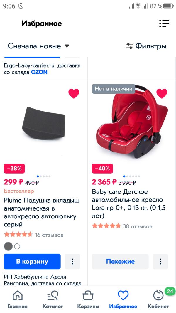This screenshot has width=176, height=313.
Task: Open the Plume Подушка вкладыш product title
Action: click(x=42, y=212)
